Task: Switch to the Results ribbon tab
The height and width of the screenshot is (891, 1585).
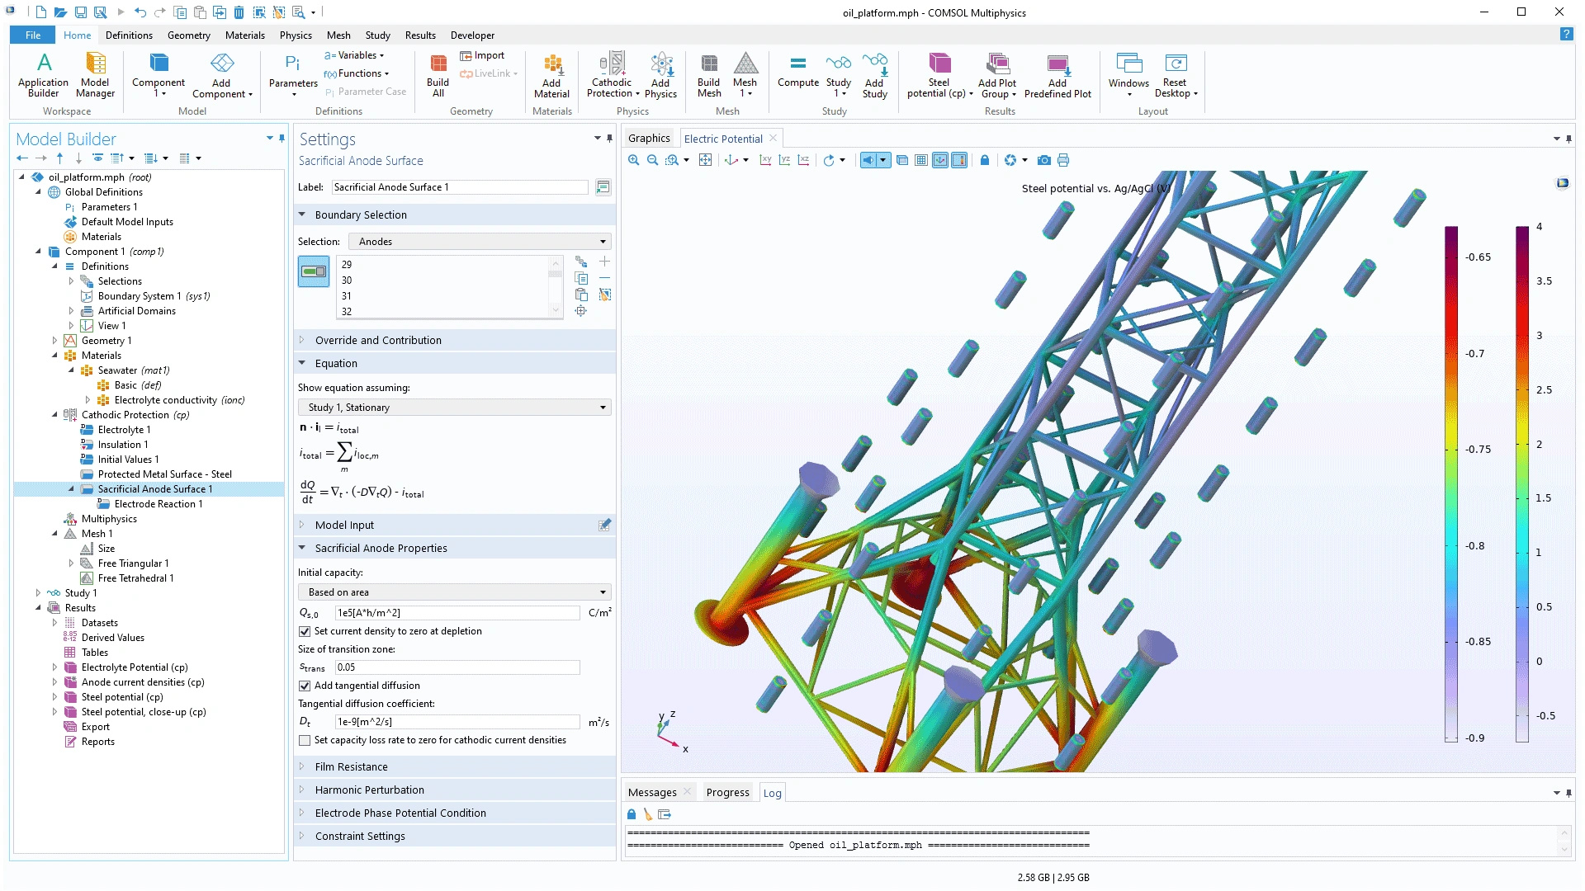Action: (x=420, y=35)
